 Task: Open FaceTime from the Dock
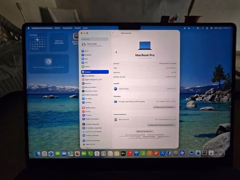(84, 154)
